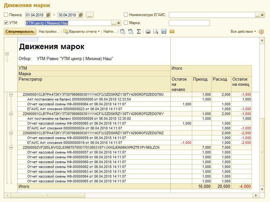Select row Отчет кассовой смены НФ-00000063

[x=134, y=171]
